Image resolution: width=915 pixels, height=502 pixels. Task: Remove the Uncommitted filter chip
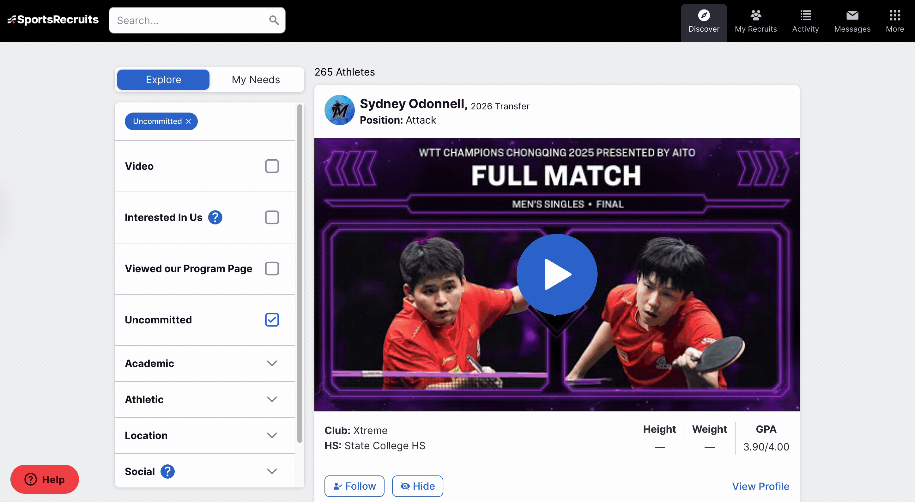(x=189, y=121)
